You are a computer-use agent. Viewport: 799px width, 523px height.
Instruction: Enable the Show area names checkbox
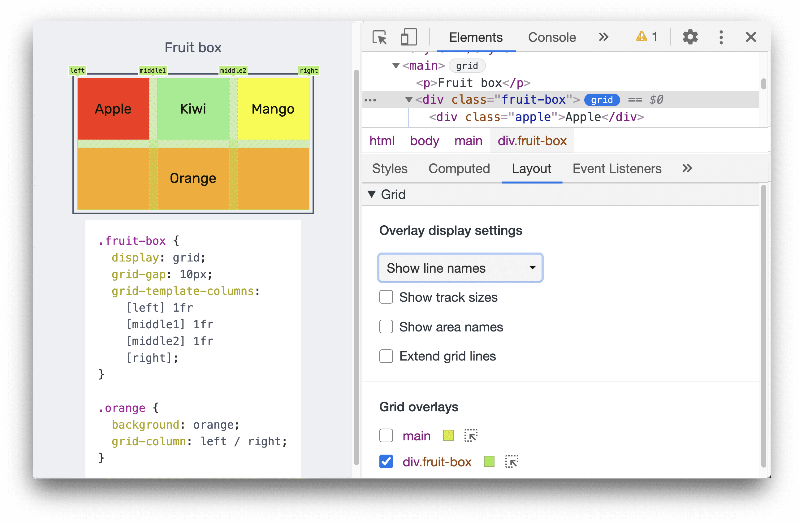[x=387, y=326]
